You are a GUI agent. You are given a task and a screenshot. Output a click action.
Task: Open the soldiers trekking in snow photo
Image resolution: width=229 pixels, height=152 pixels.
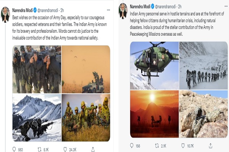(204, 65)
